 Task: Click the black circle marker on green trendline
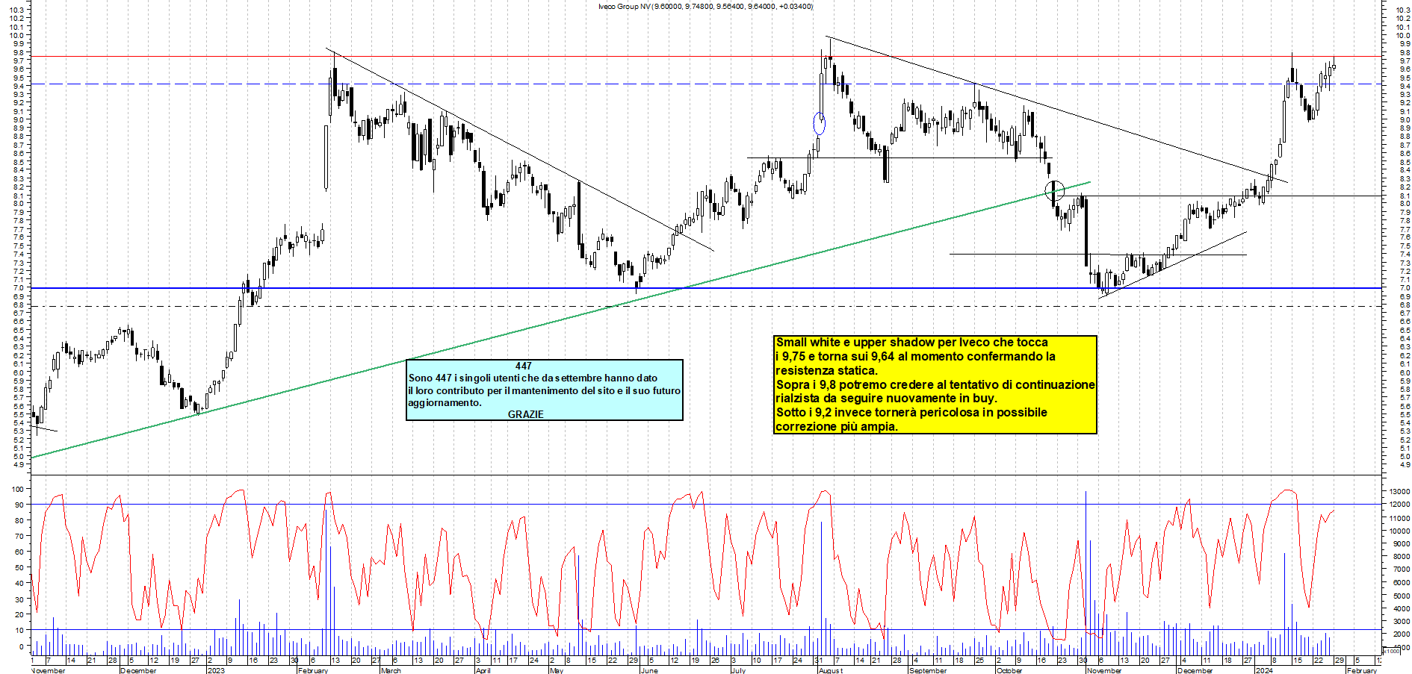coord(1054,190)
